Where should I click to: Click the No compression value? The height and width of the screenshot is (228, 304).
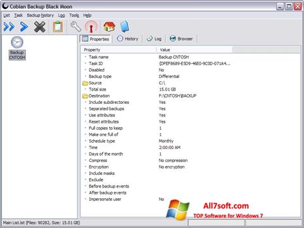[x=173, y=160]
